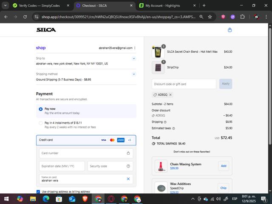This screenshot has height=204, width=272.
Task: Reload the checkout page
Action: [x=25, y=17]
